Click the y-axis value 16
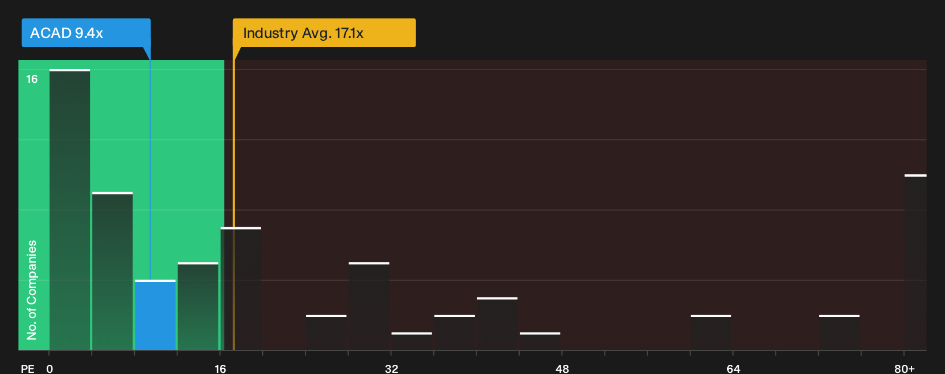 (x=32, y=79)
